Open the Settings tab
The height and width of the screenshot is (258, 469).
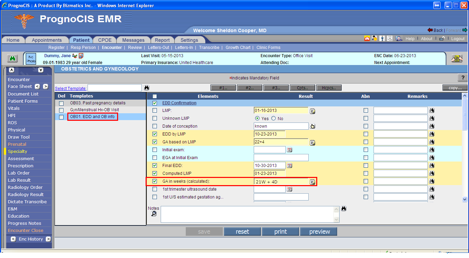pyautogui.click(x=189, y=40)
